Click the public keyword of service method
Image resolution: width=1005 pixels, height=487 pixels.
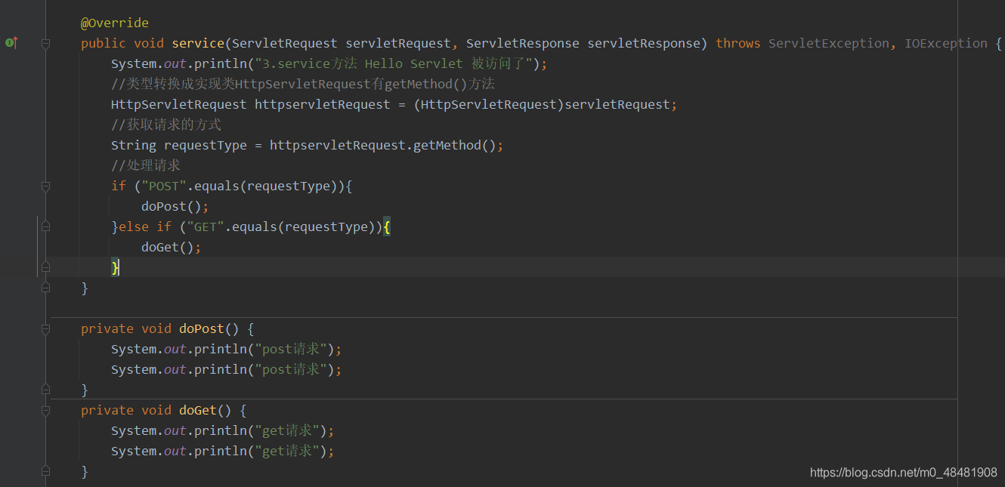tap(104, 43)
